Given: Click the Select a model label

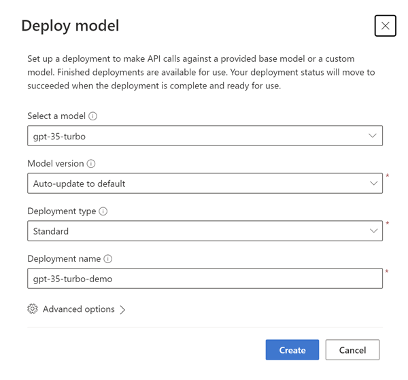Looking at the screenshot, I should [56, 116].
